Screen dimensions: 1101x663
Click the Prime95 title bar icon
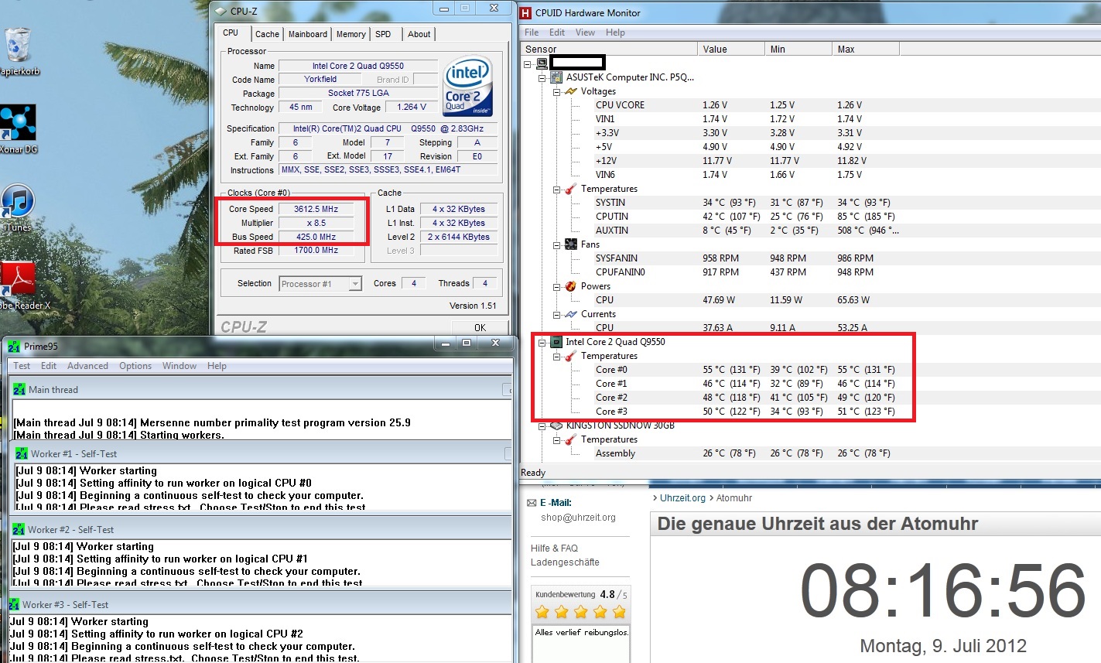click(x=14, y=346)
